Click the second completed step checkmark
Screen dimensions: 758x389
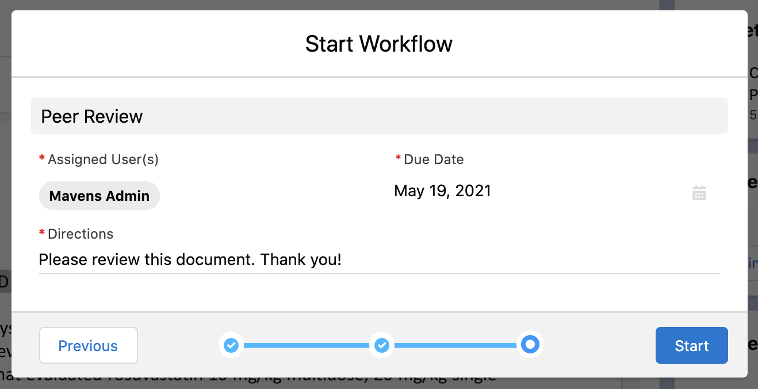point(382,345)
